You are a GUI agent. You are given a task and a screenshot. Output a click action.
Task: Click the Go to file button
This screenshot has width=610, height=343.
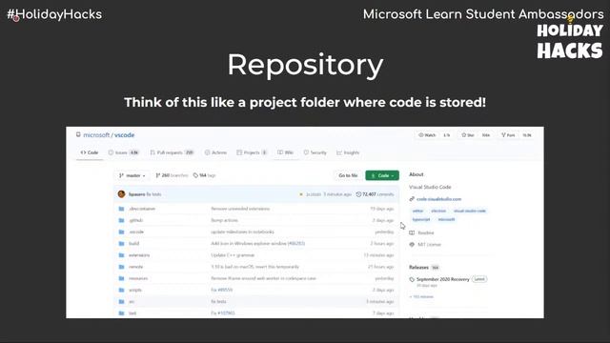pos(348,175)
